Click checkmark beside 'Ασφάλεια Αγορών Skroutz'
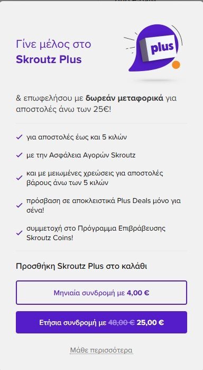This screenshot has height=370, width=203. tap(19, 155)
